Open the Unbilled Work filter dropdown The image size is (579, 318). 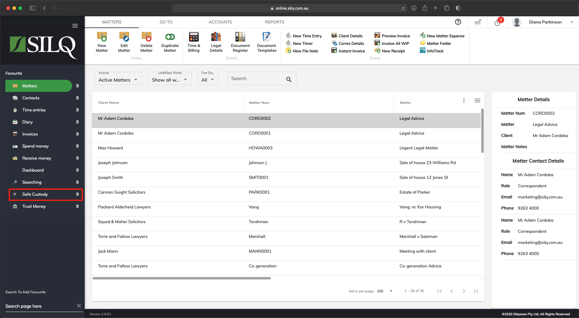click(169, 80)
